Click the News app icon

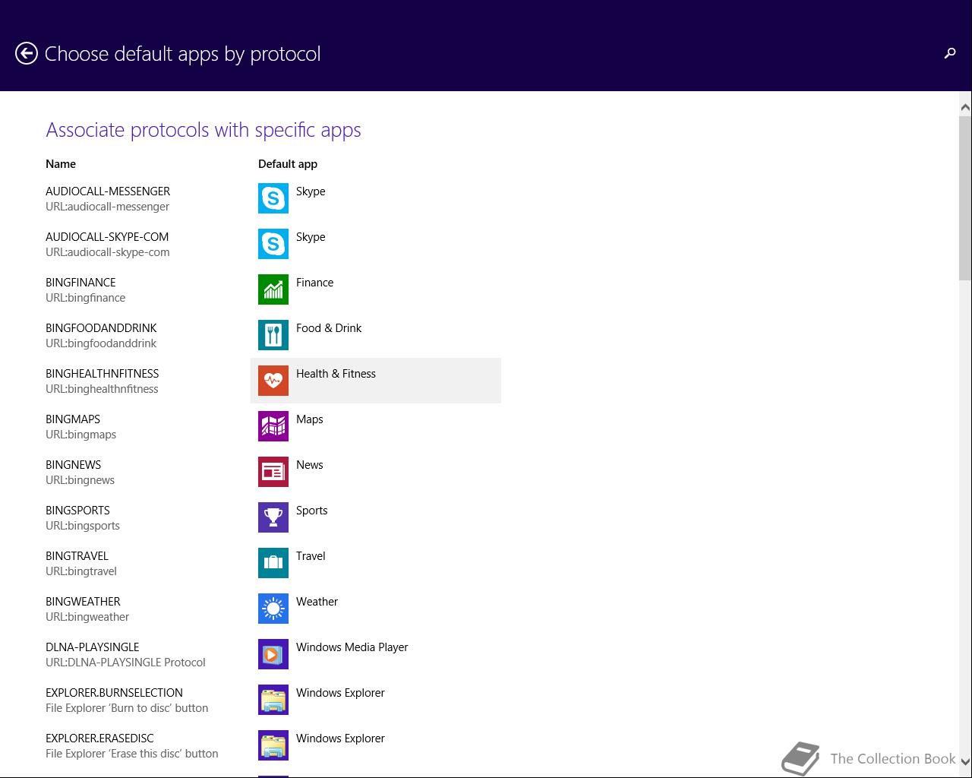tap(273, 472)
